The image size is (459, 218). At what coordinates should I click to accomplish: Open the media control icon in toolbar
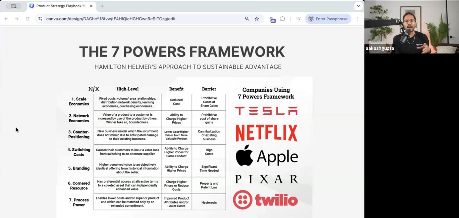[x=298, y=19]
